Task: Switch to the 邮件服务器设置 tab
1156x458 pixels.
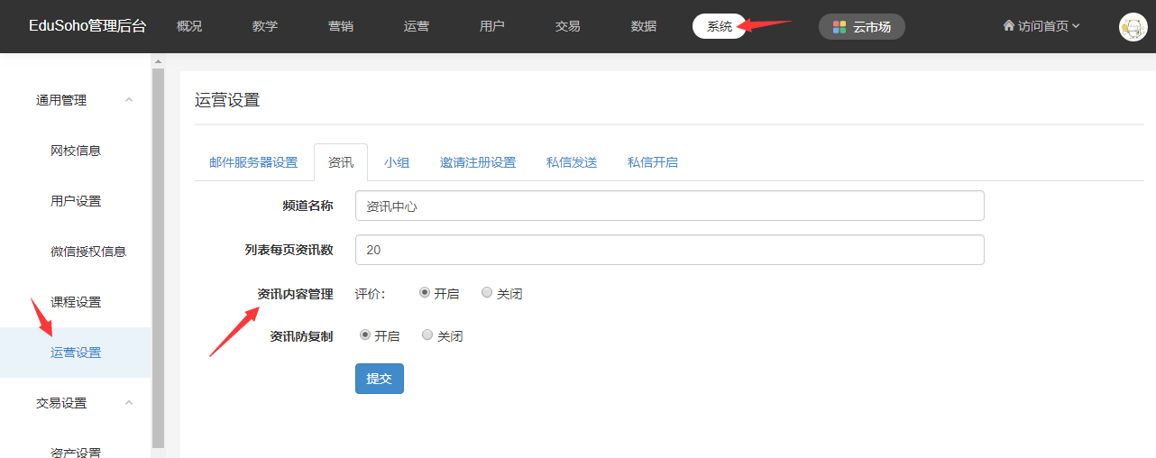Action: coord(253,162)
